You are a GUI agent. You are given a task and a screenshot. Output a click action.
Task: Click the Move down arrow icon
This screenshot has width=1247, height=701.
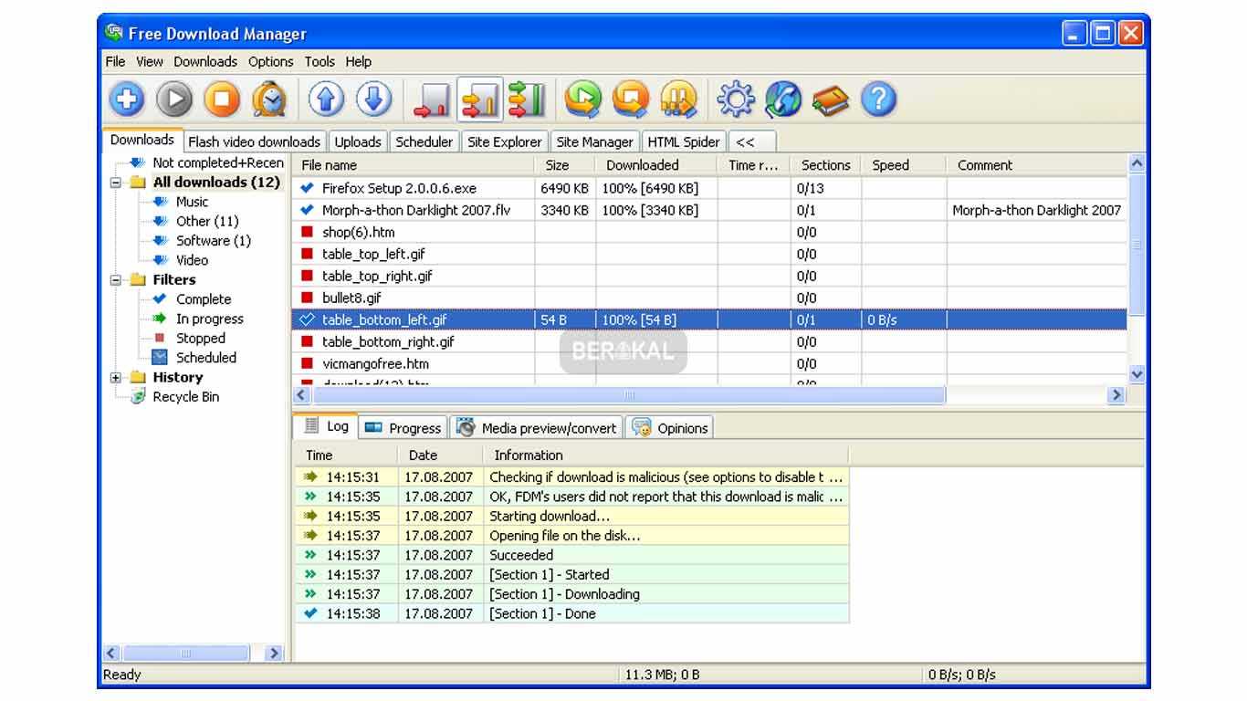[x=373, y=99]
